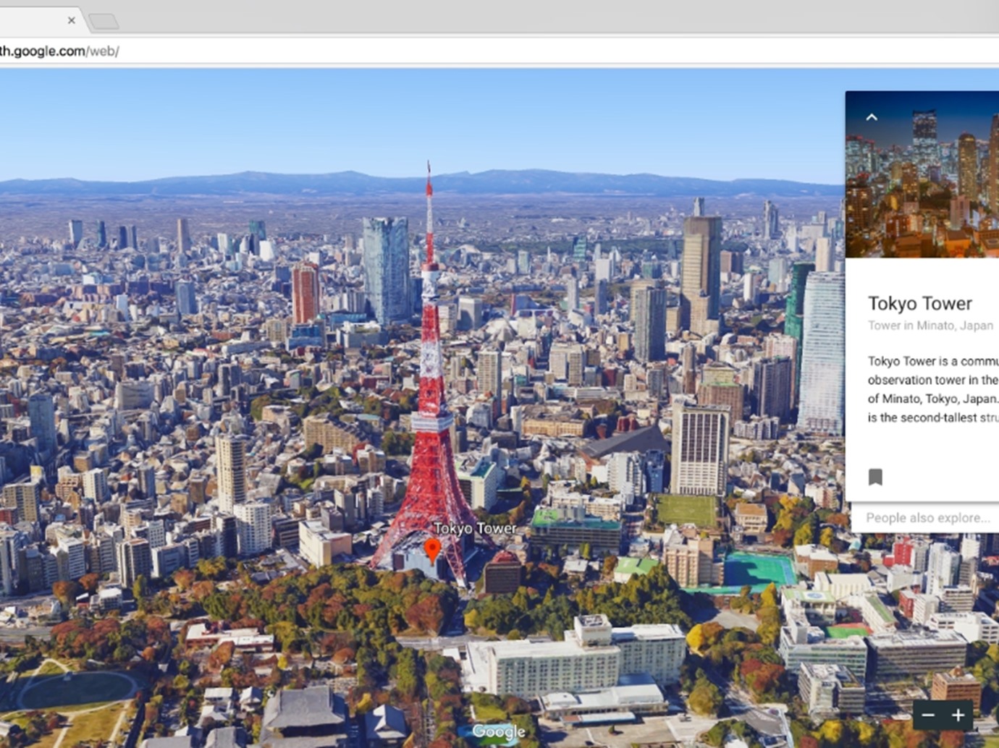This screenshot has width=999, height=748.
Task: Collapse the Tokyo Tower info card chevron
Action: tap(872, 117)
